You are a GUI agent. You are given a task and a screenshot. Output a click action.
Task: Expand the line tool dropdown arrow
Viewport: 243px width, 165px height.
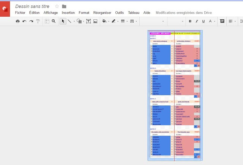[74, 21]
